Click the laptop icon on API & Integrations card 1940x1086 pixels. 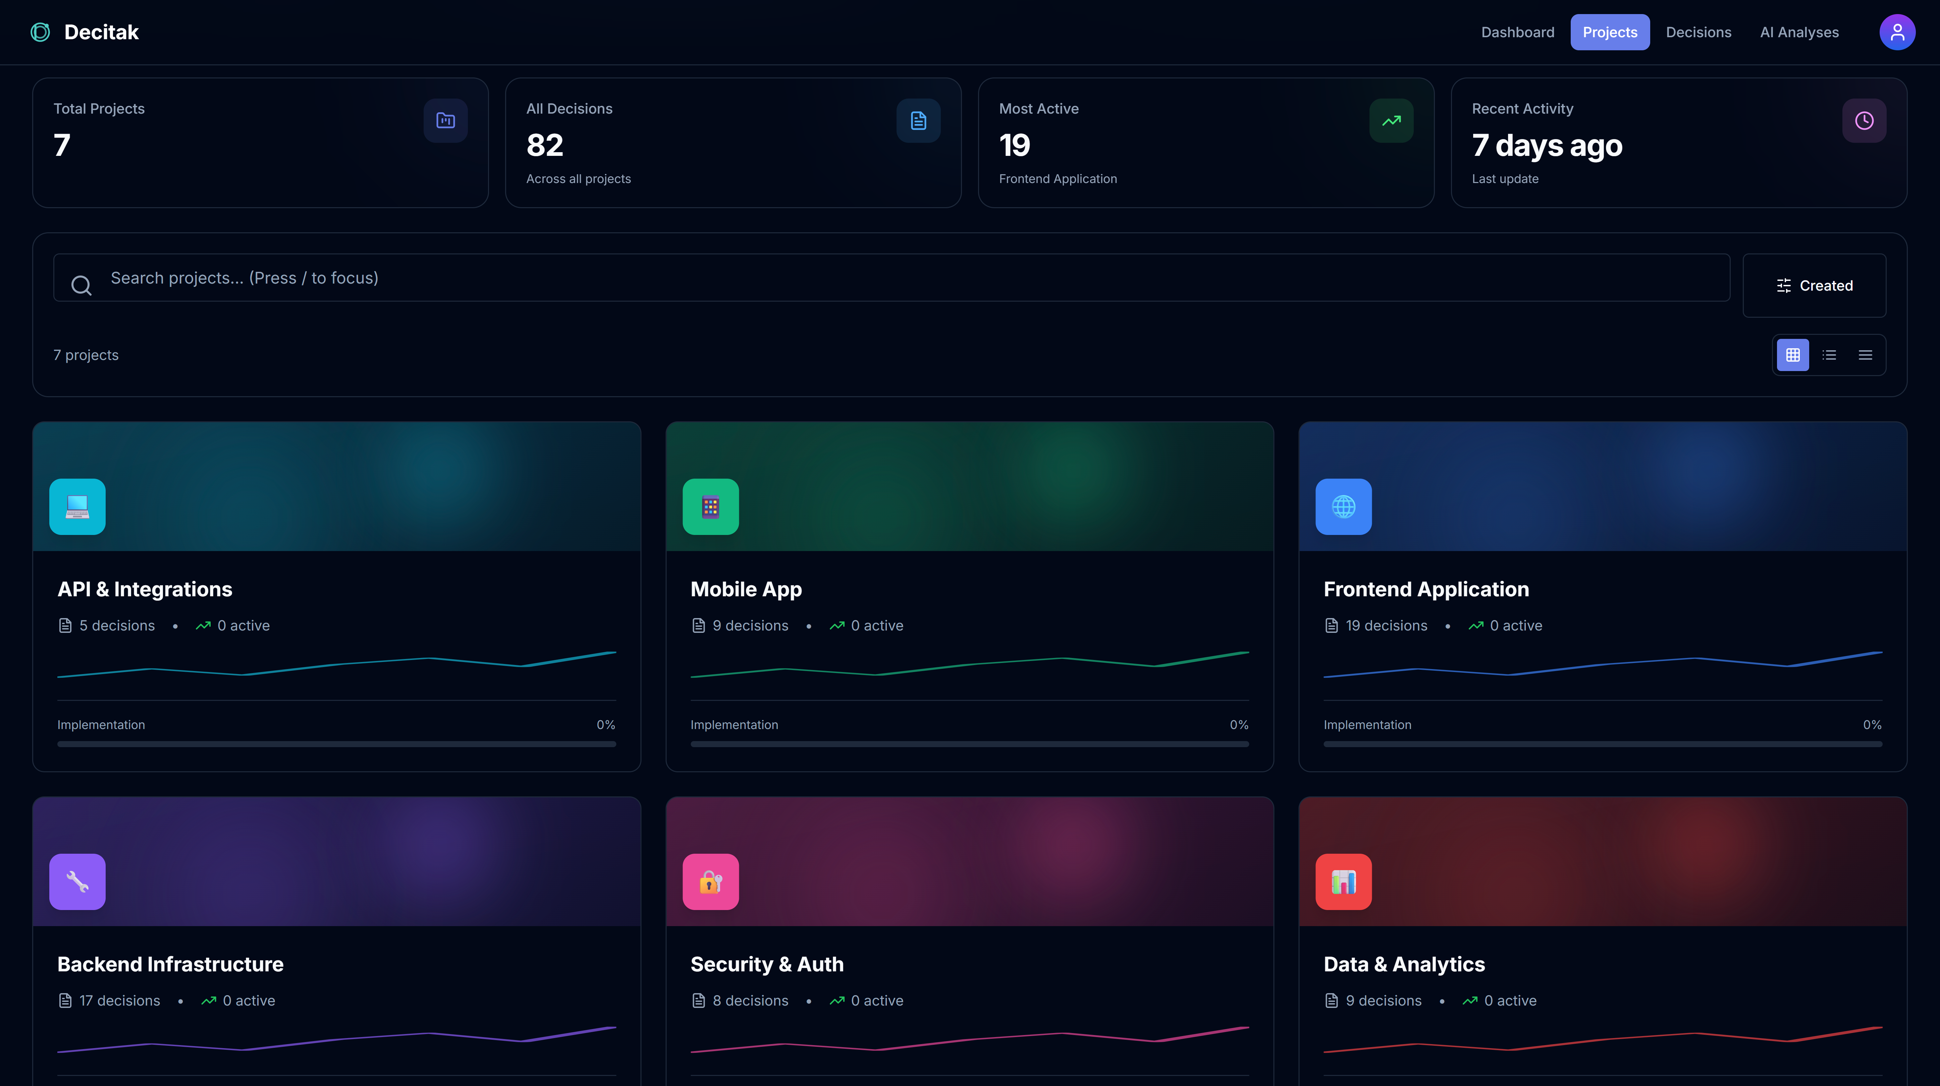[x=77, y=506]
